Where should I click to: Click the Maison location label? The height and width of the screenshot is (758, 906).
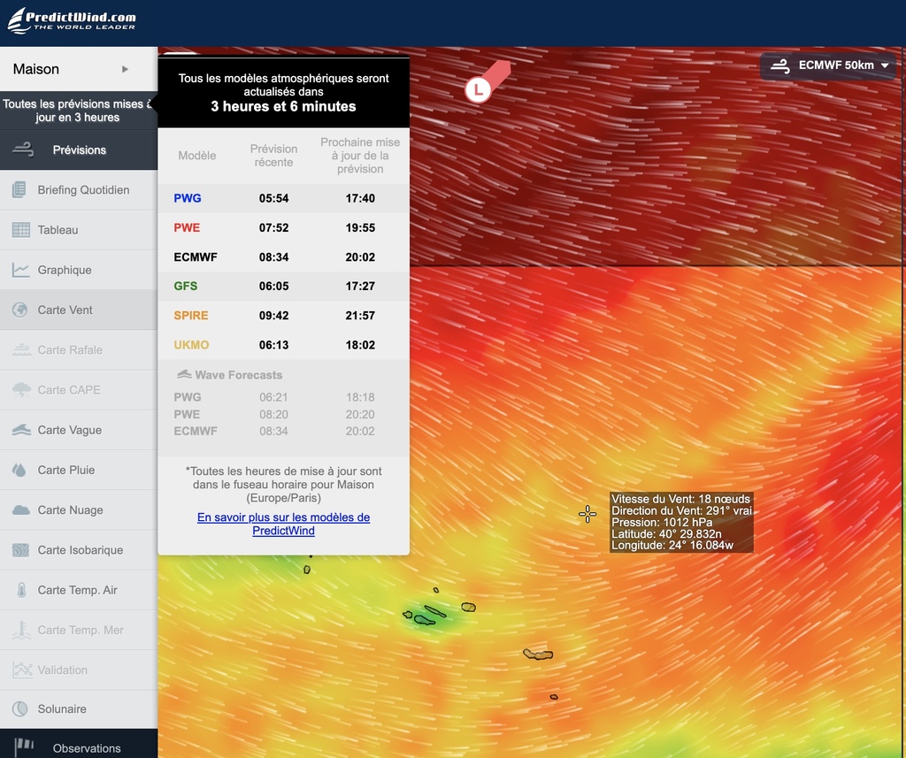(35, 69)
